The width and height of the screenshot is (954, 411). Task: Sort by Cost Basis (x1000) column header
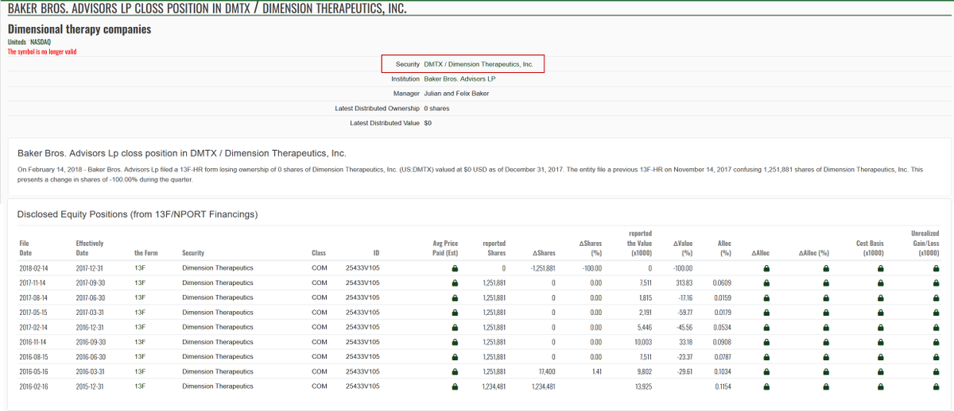[x=871, y=248]
